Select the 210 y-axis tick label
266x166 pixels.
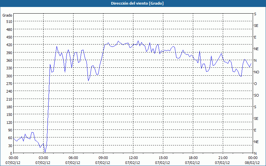pos(9,99)
